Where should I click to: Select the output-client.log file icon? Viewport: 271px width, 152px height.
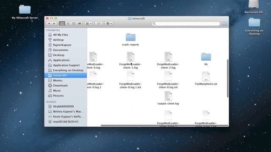(168, 96)
